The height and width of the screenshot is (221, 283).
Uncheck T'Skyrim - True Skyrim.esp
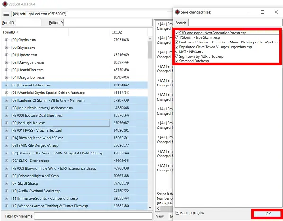click(177, 37)
